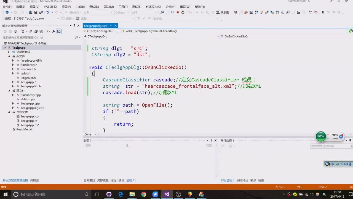Collapse the OnBnClickedGo function outline toggle
353x199 pixels.
90,67
